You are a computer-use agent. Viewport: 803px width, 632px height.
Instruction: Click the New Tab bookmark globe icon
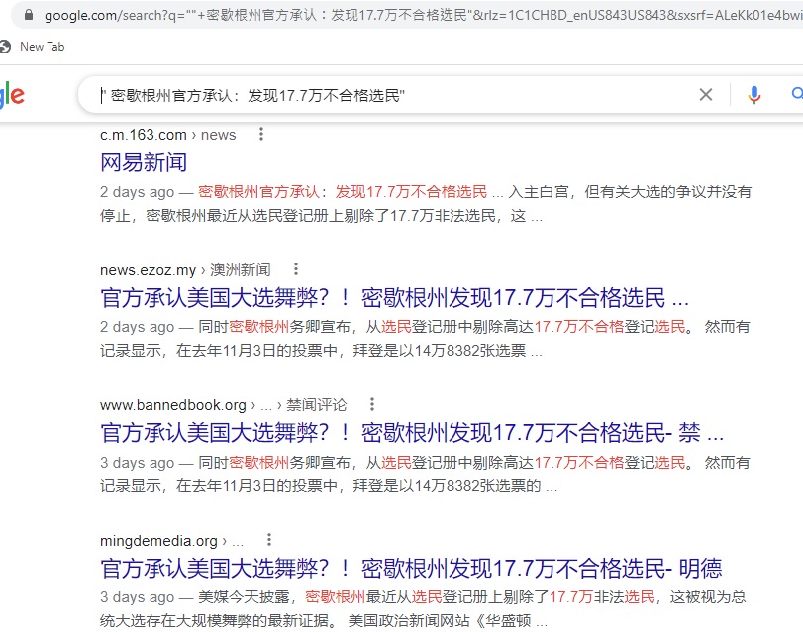pyautogui.click(x=5, y=47)
